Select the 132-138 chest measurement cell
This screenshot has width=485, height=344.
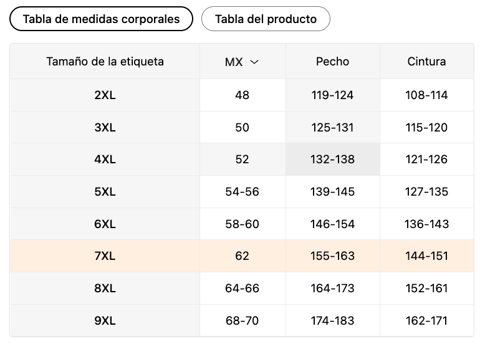(332, 159)
